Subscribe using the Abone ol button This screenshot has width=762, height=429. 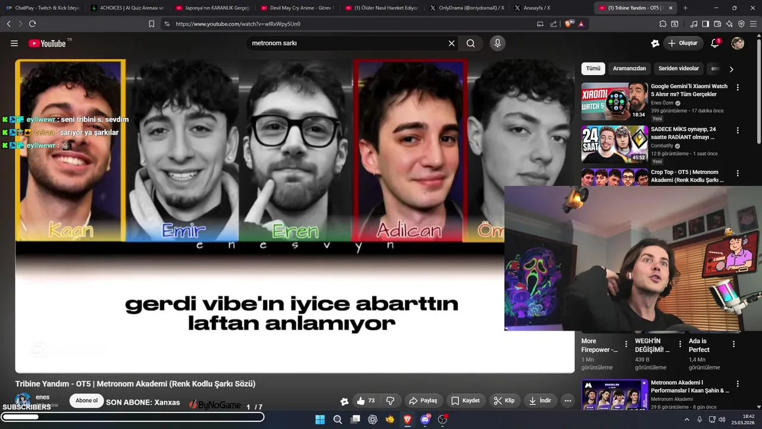(86, 400)
